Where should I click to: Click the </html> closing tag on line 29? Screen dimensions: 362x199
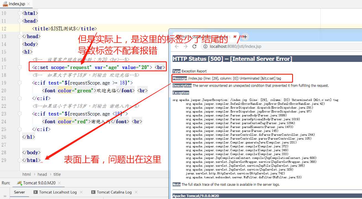coord(31,160)
